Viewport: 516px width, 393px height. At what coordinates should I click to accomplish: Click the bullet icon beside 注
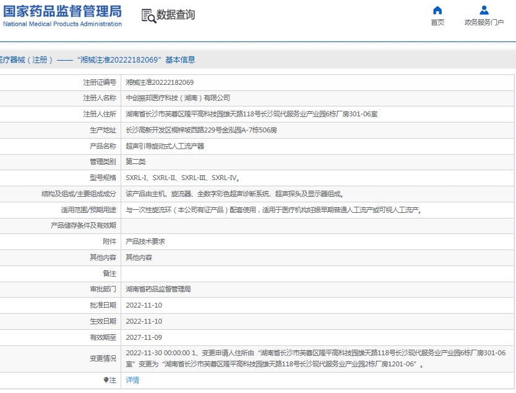coord(106,380)
